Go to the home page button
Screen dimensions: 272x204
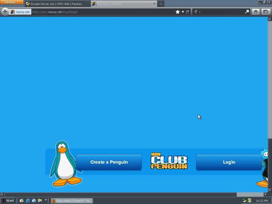pos(256,12)
